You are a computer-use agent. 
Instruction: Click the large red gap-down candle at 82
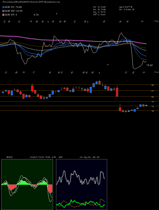117,92
